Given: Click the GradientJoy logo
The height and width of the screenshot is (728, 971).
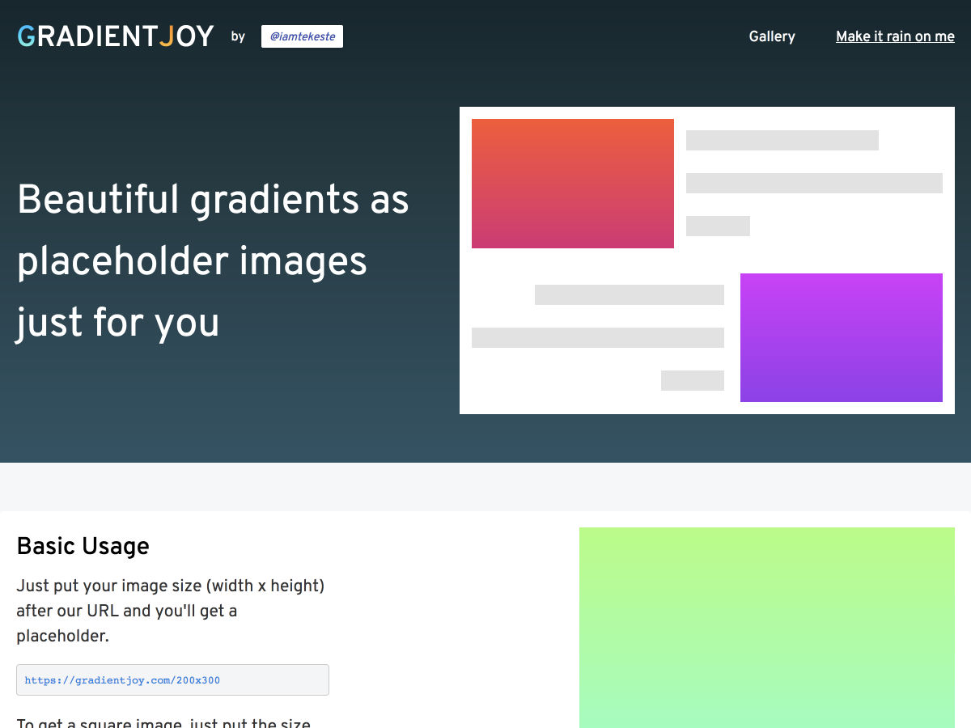Looking at the screenshot, I should coord(116,36).
